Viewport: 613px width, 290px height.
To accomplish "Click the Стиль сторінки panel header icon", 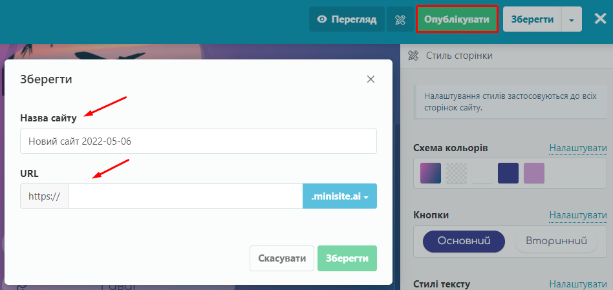I will click(413, 56).
